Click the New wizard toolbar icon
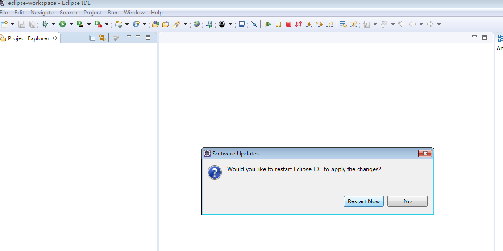 [4, 24]
